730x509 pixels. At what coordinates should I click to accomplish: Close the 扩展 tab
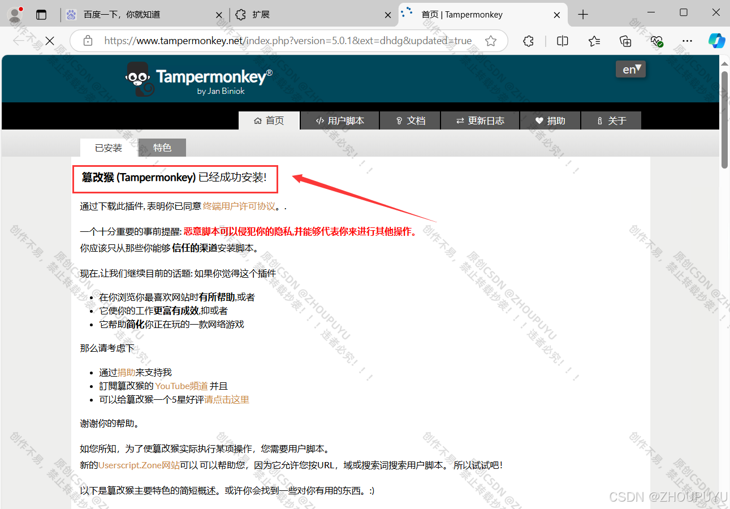388,15
